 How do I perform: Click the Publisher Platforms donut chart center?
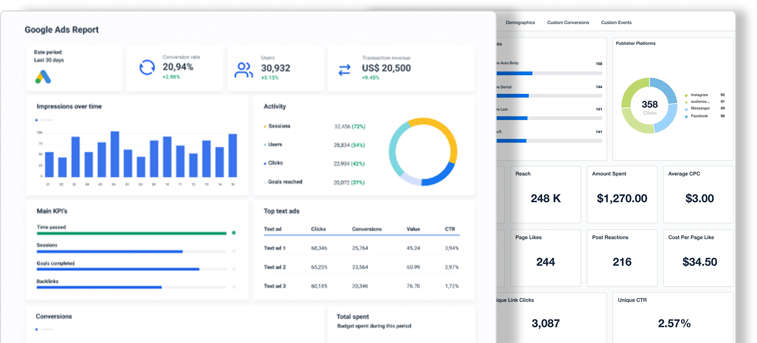click(x=649, y=105)
